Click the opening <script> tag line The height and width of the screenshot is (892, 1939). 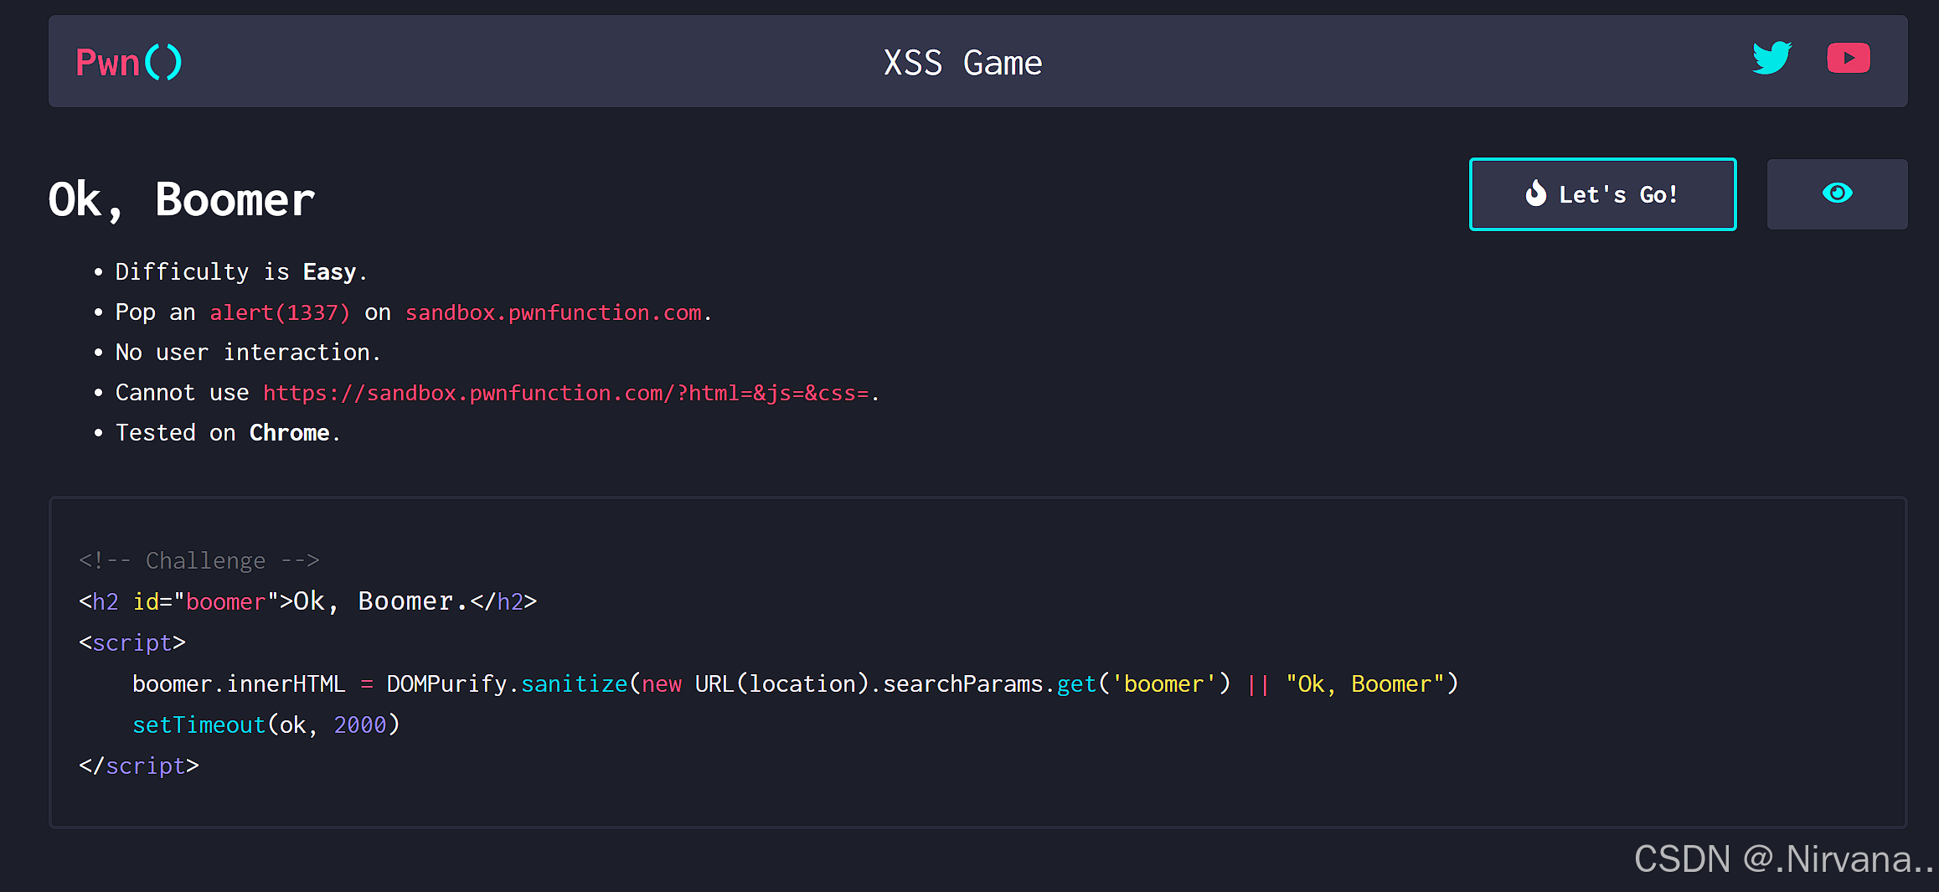click(132, 642)
